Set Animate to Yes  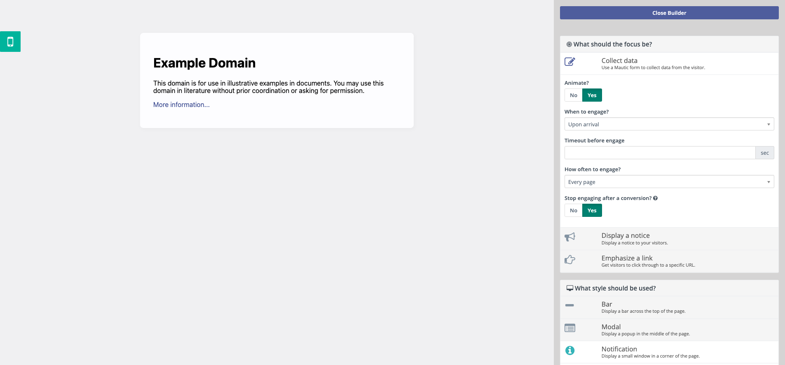[x=592, y=95]
